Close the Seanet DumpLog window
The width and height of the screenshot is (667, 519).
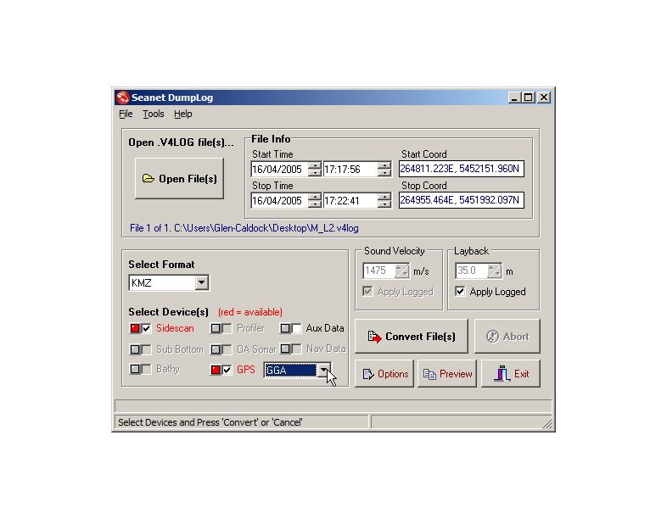(x=544, y=98)
